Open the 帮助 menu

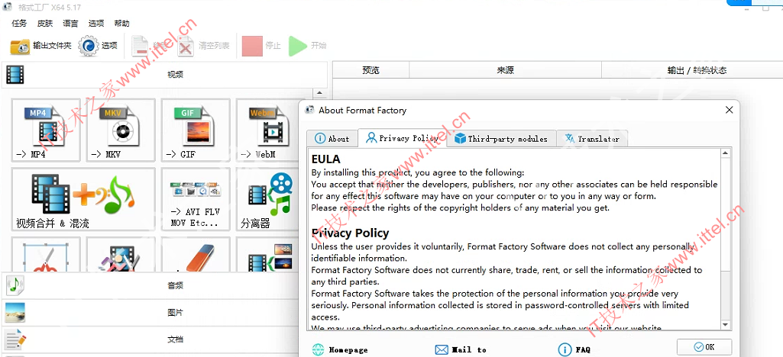pos(122,24)
